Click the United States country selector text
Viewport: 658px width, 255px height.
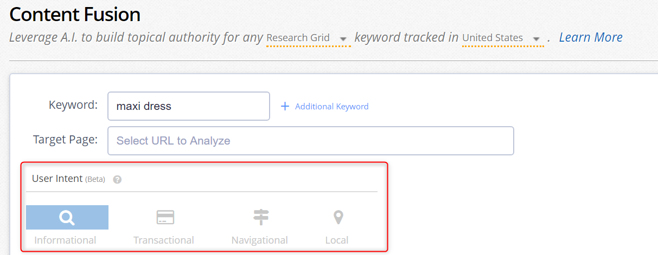tap(493, 38)
